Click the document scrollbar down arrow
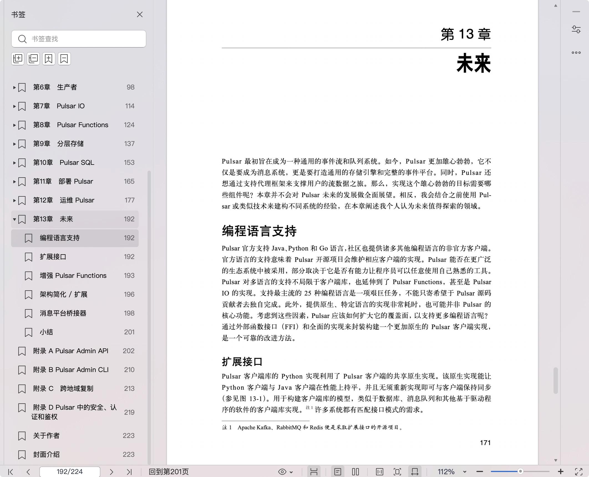 [556, 460]
